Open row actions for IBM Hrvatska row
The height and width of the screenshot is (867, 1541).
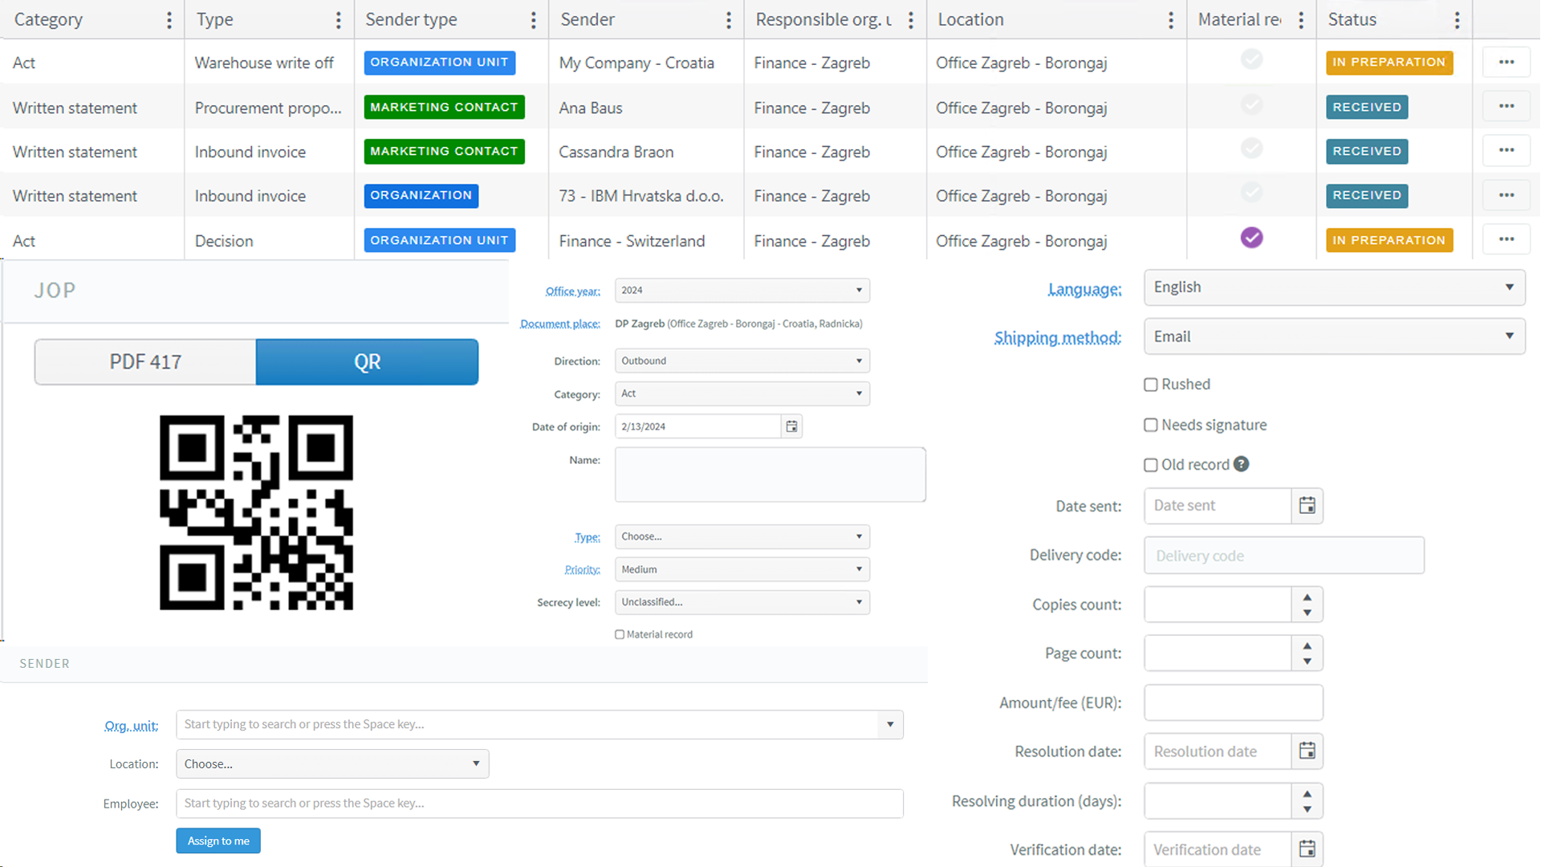pos(1506,195)
